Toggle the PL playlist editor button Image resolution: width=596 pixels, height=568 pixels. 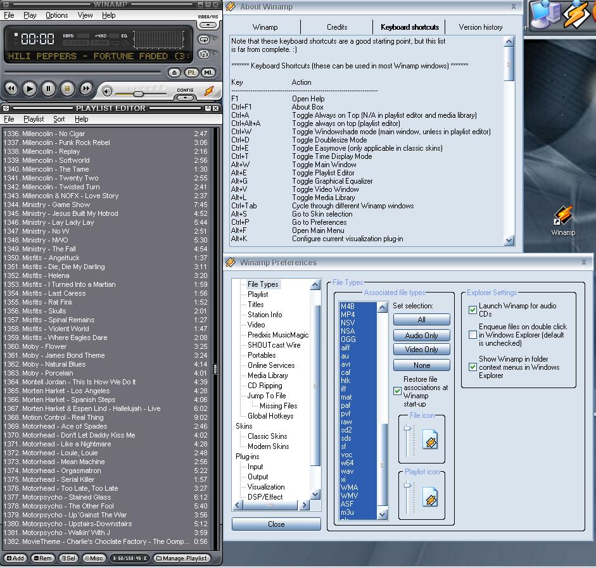pyautogui.click(x=191, y=73)
